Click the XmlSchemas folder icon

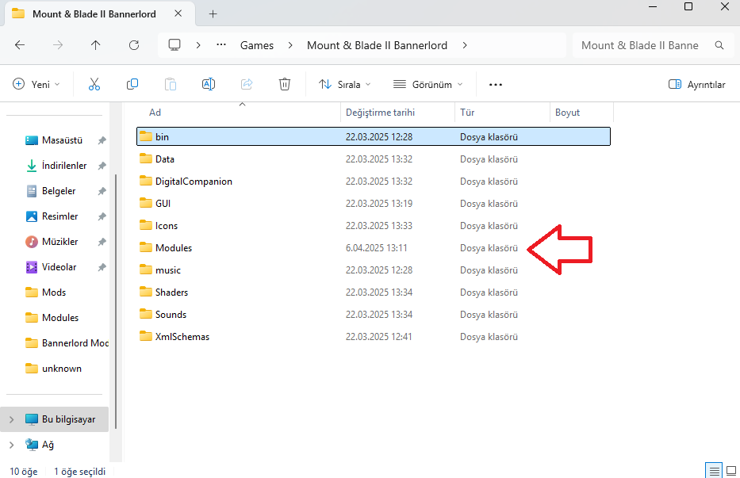click(x=146, y=336)
